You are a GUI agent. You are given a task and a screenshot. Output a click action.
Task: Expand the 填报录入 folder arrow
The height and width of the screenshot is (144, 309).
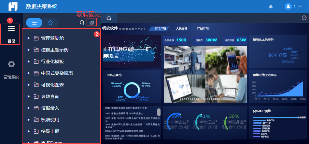click(29, 108)
